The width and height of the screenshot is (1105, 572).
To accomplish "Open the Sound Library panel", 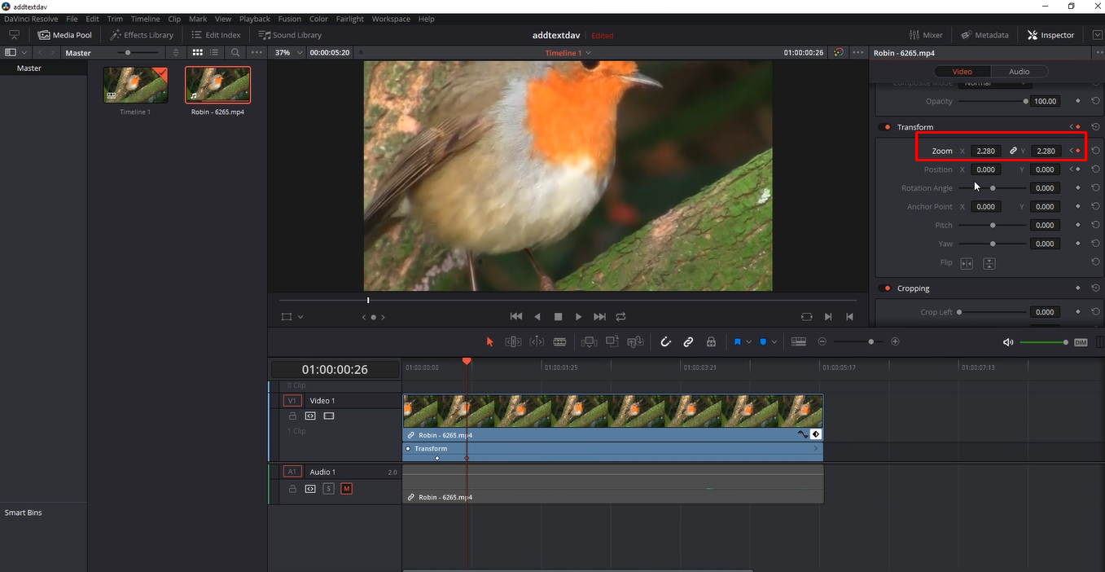I will (x=290, y=34).
